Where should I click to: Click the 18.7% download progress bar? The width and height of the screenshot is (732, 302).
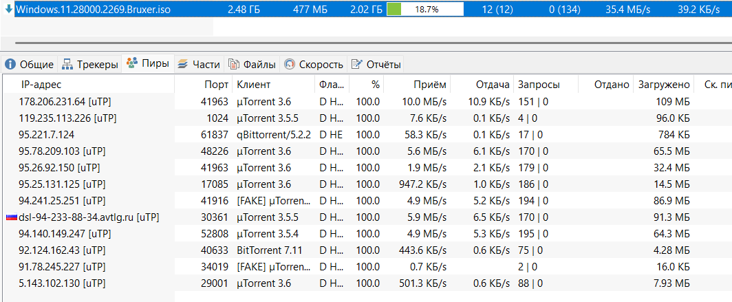(x=425, y=10)
